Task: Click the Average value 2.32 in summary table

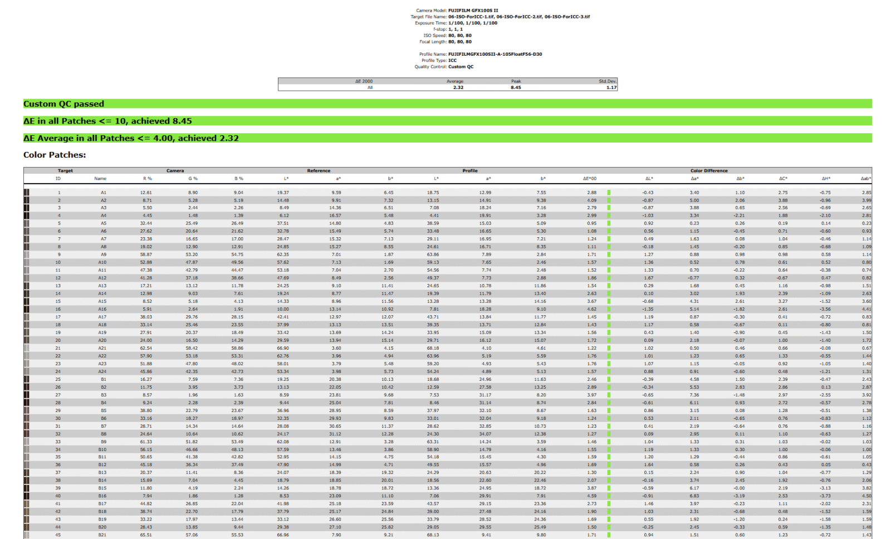Action: click(458, 87)
